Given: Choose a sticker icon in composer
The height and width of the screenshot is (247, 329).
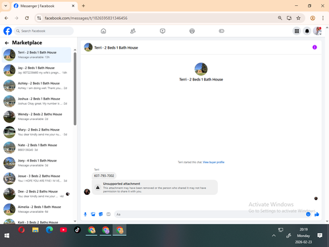Looking at the screenshot, I should 101,214.
